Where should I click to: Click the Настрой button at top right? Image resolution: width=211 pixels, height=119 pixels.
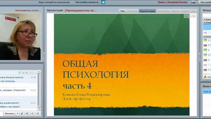[205, 2]
